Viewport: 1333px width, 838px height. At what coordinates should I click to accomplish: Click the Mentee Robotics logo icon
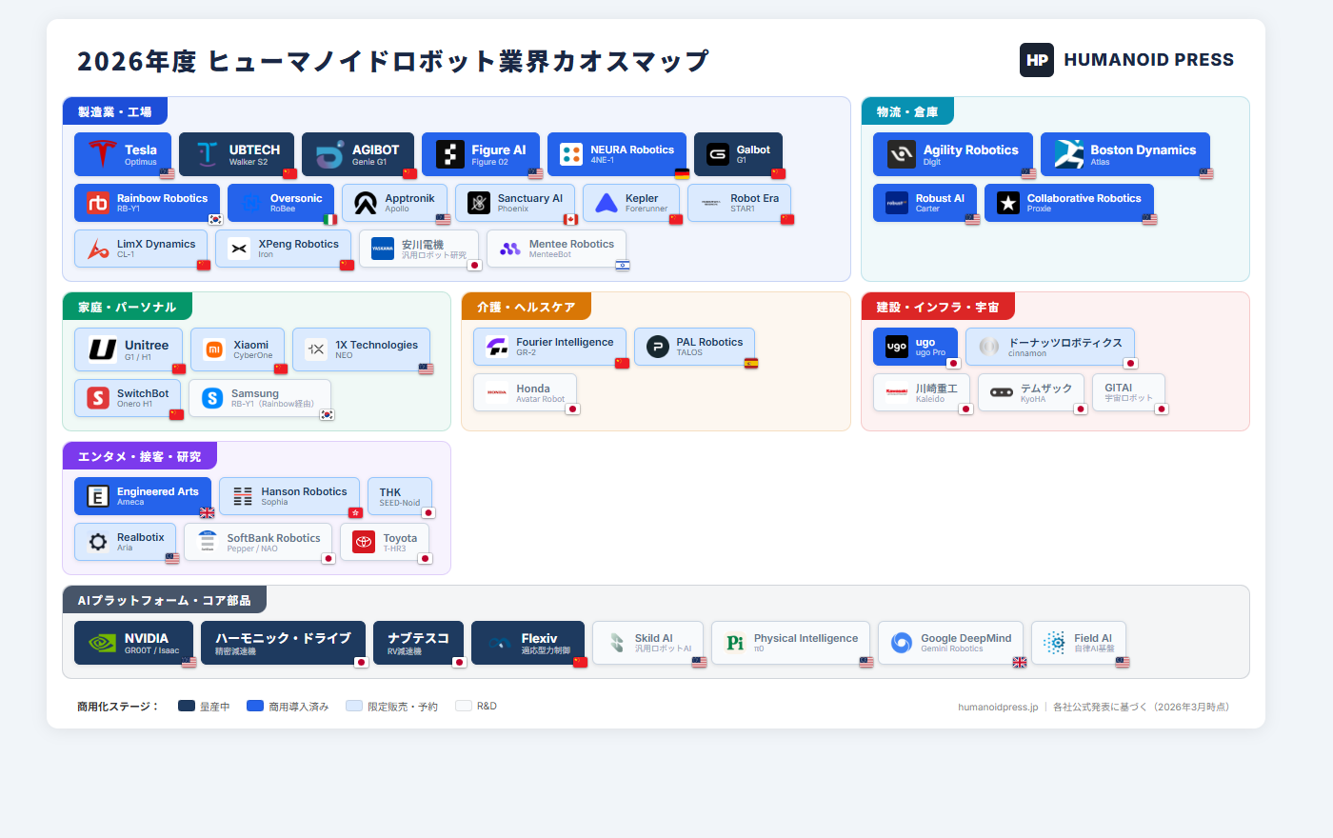point(509,249)
